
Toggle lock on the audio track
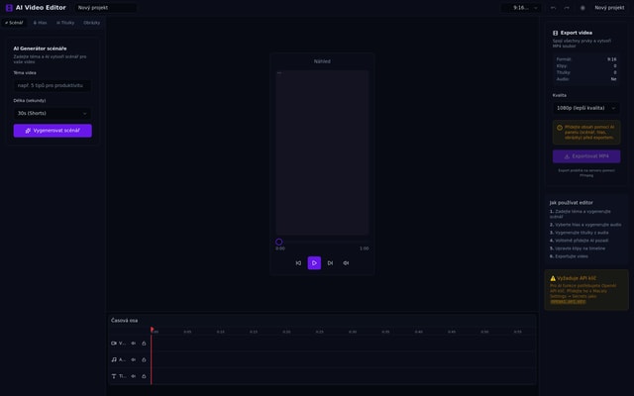[x=144, y=359]
